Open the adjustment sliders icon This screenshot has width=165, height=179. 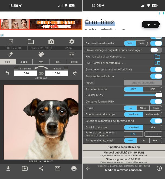point(72,54)
